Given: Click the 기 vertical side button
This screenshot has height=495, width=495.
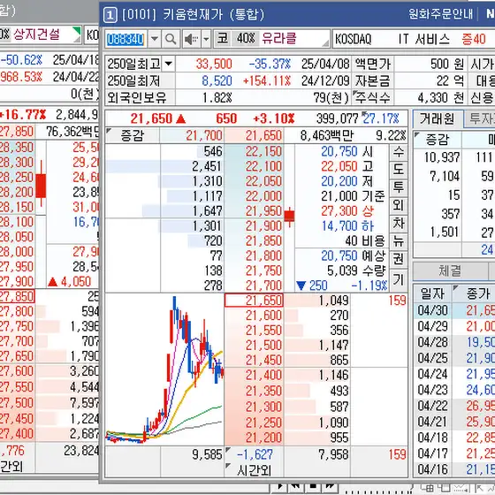Looking at the screenshot, I should click(399, 279).
